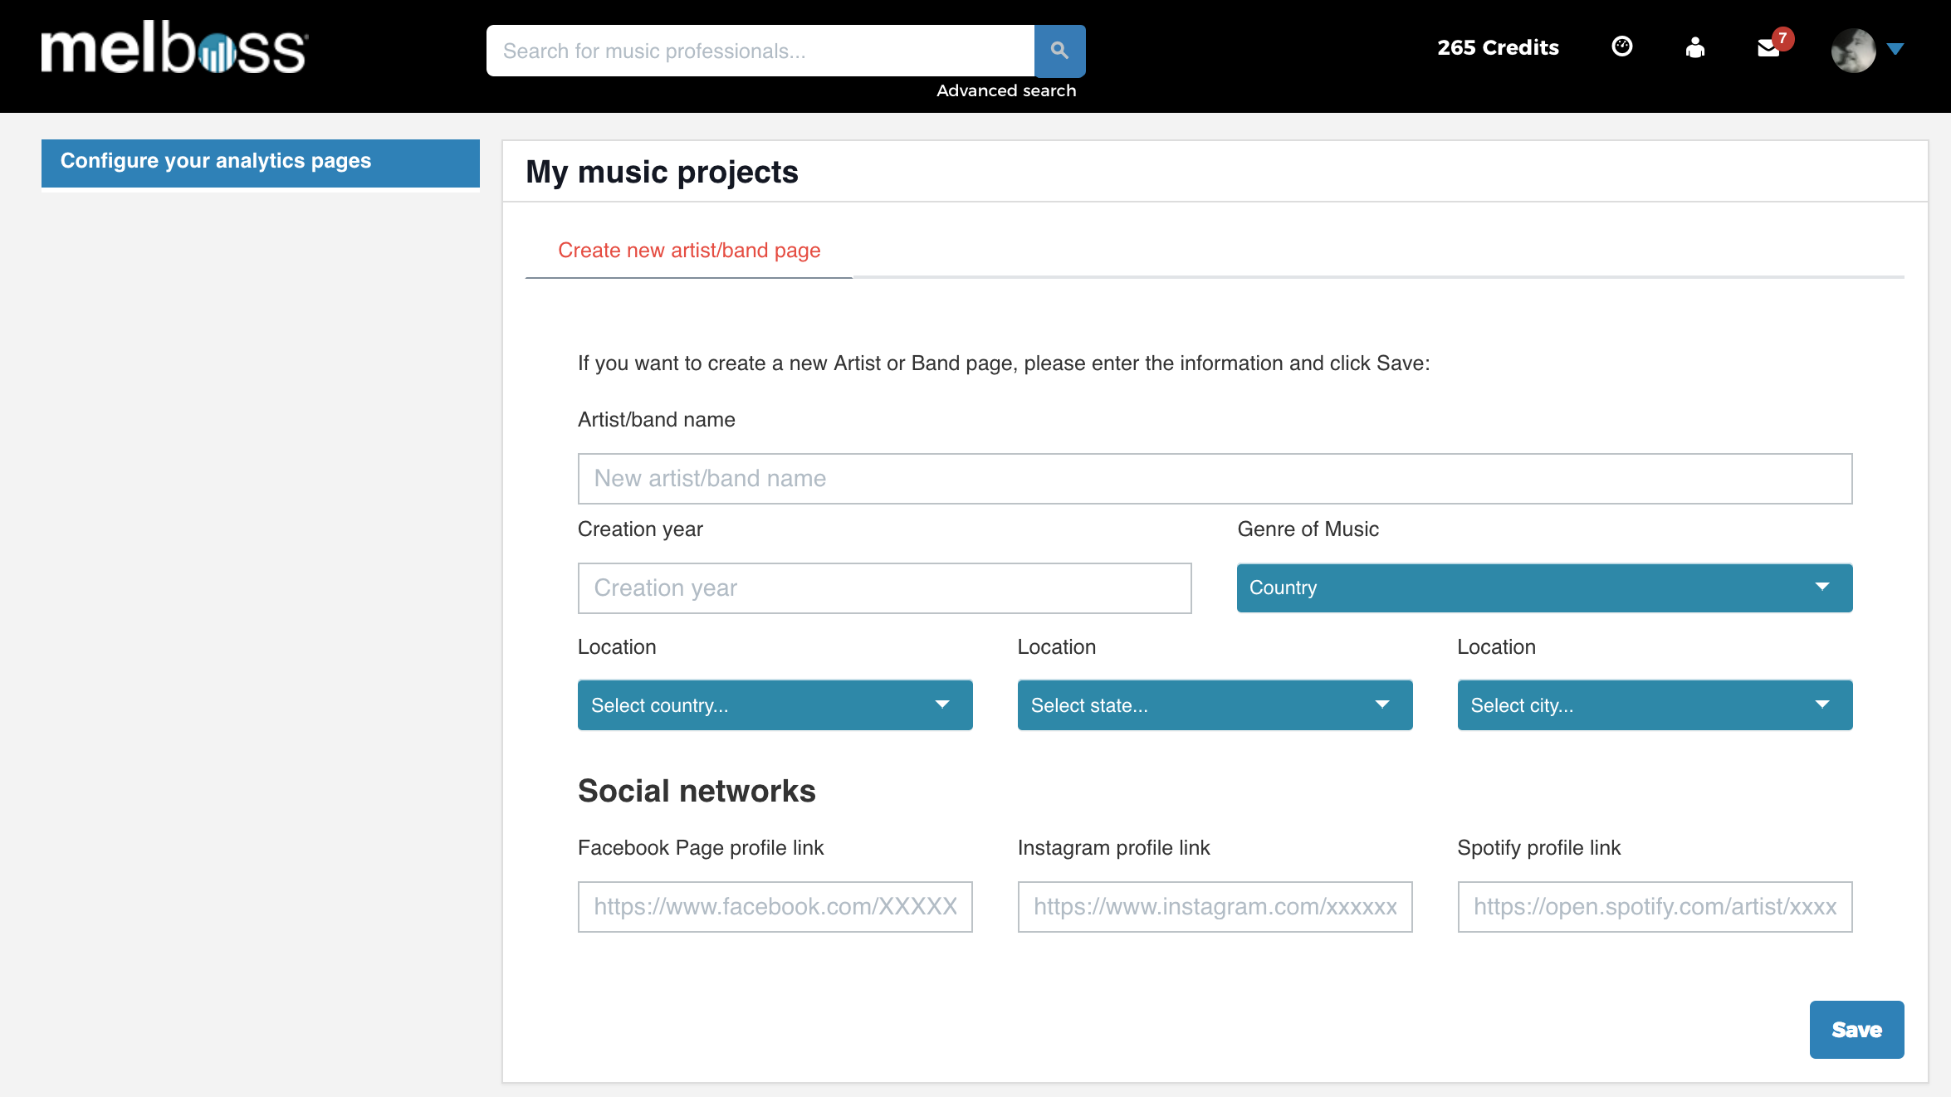The width and height of the screenshot is (1951, 1097).
Task: Open the messages envelope icon
Action: 1769,48
